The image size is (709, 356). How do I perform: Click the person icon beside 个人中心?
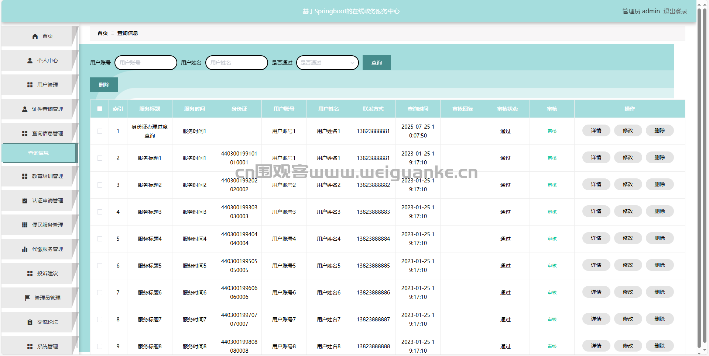(30, 60)
